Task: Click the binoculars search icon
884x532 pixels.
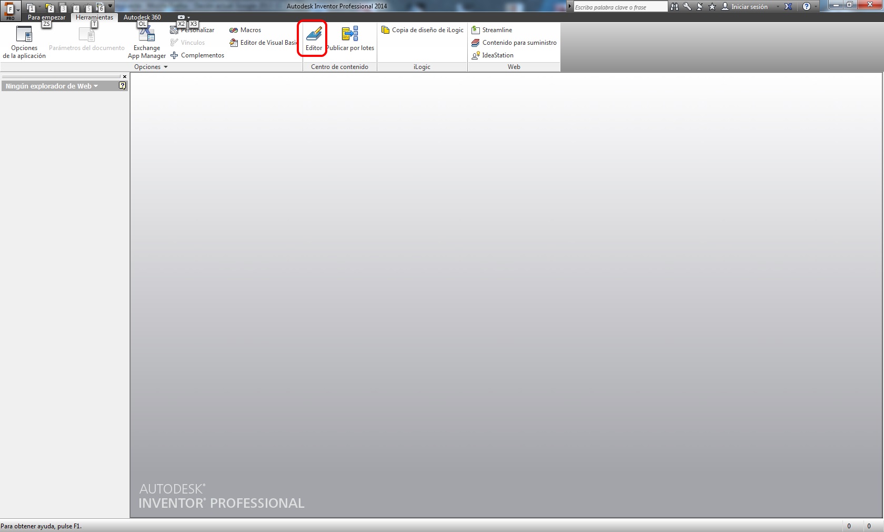Action: pyautogui.click(x=675, y=7)
